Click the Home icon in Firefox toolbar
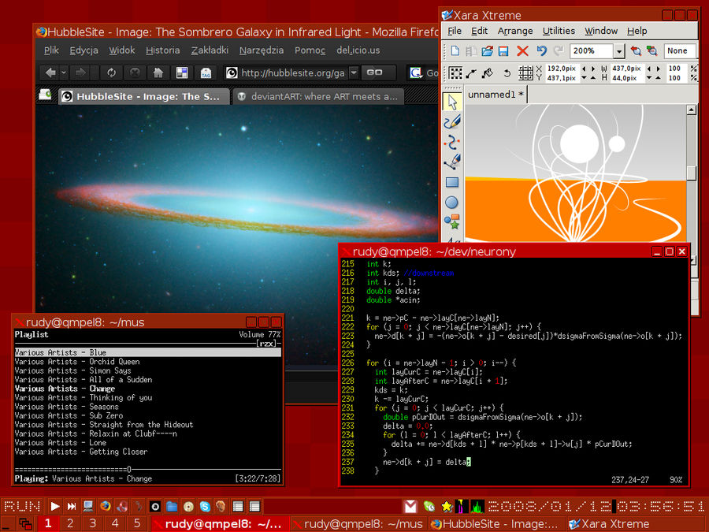This screenshot has height=532, width=709. click(x=160, y=72)
